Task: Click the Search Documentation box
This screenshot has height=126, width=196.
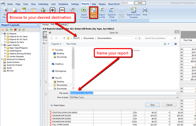Action: pyautogui.click(x=160, y=38)
